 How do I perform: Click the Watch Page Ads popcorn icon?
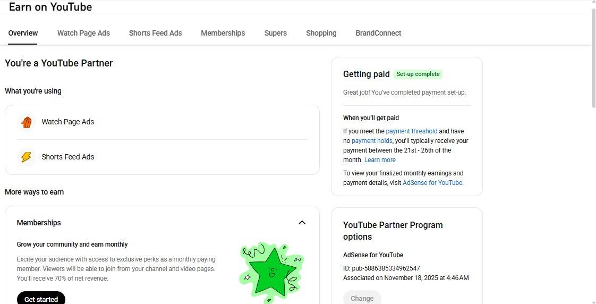pyautogui.click(x=26, y=122)
